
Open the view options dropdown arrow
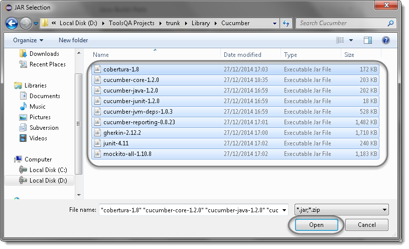351,40
